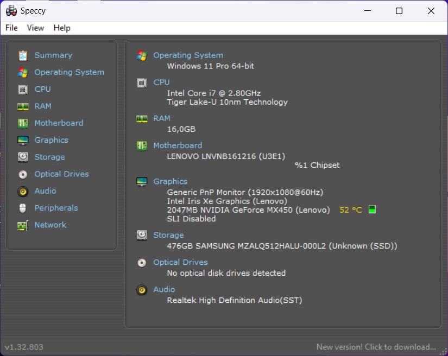The width and height of the screenshot is (448, 356).
Task: Click the '52 °C' temperature reading
Action: coord(351,210)
